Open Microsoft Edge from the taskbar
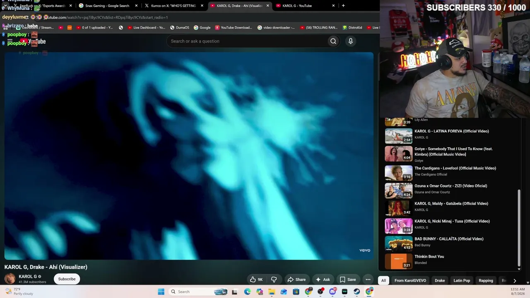Image resolution: width=530 pixels, height=298 pixels. pos(247,292)
